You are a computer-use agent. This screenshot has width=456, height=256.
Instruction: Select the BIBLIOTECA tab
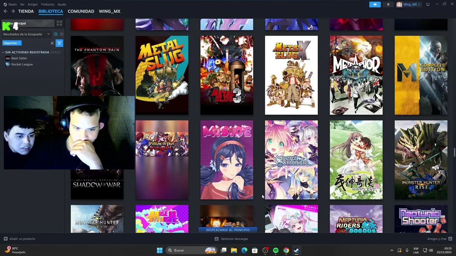point(51,11)
